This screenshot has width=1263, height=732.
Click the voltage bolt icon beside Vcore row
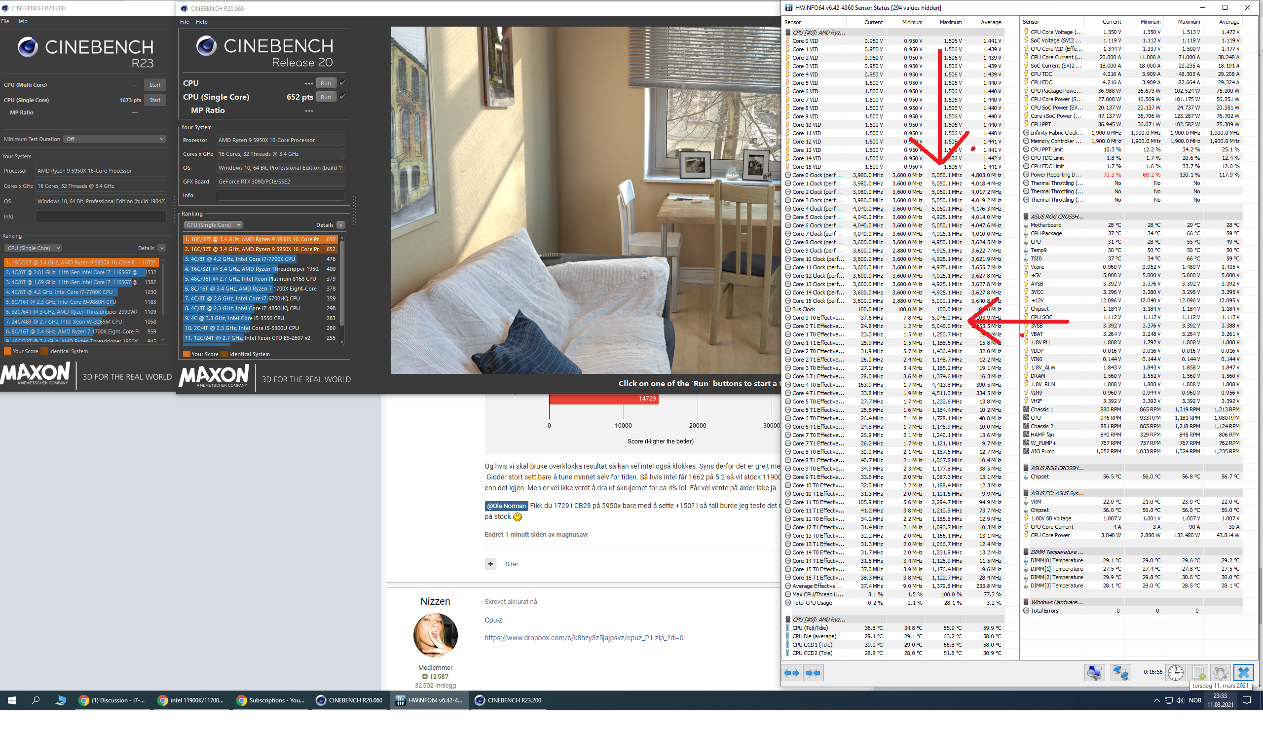pos(1026,266)
